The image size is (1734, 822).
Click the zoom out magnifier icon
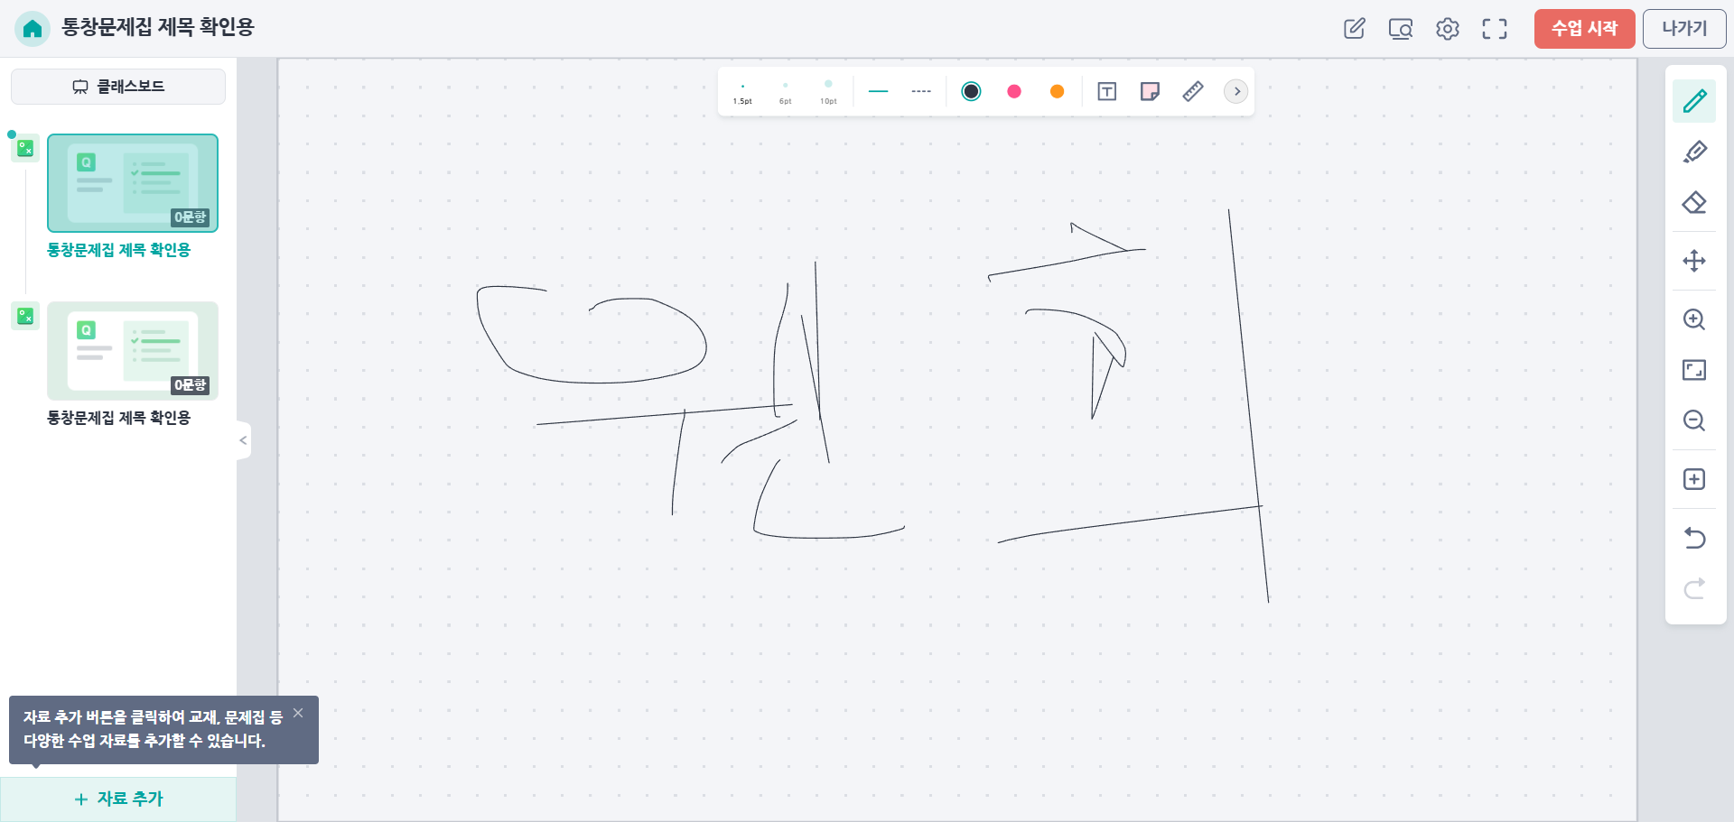(x=1694, y=420)
